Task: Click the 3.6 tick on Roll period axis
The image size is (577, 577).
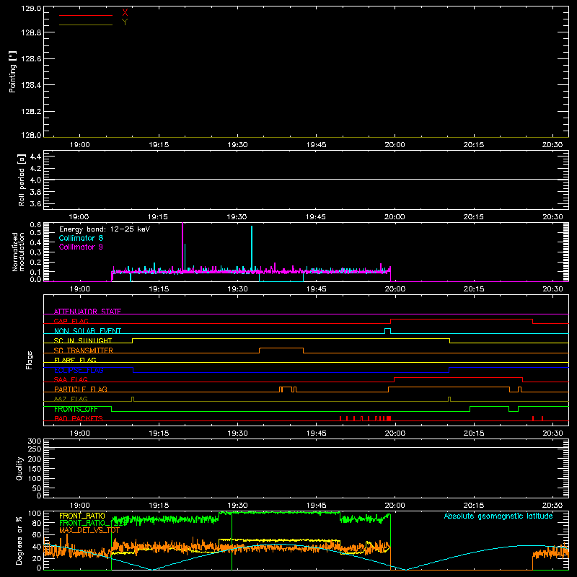Action: pyautogui.click(x=35, y=203)
